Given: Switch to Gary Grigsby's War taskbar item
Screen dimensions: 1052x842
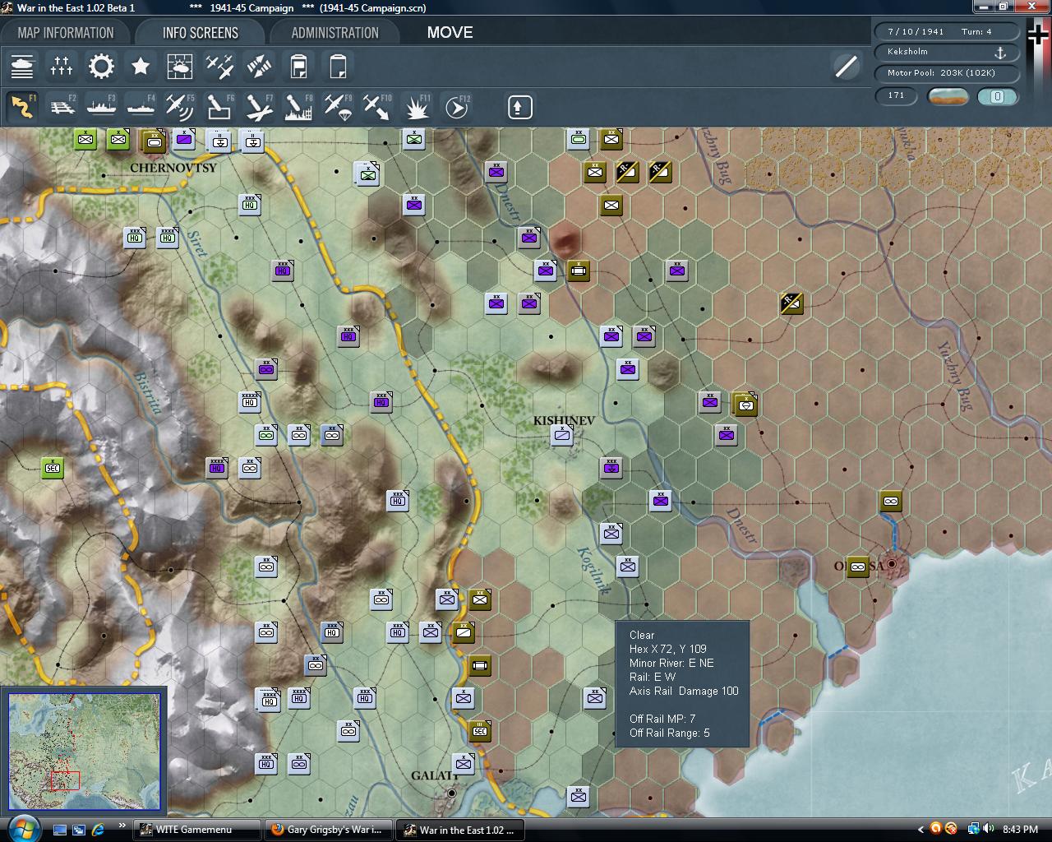Looking at the screenshot, I should tap(330, 830).
